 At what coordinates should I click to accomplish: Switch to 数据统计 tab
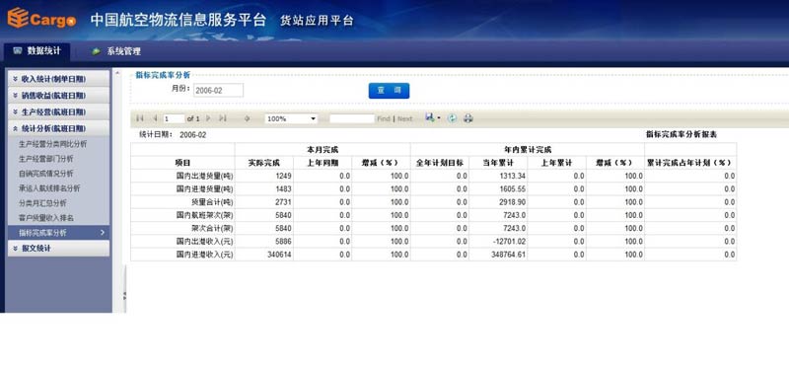(37, 51)
